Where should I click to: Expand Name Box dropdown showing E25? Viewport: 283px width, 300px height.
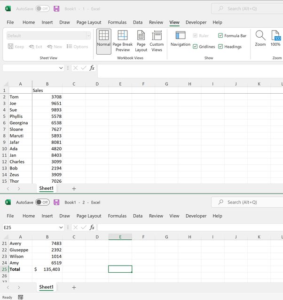pyautogui.click(x=61, y=227)
